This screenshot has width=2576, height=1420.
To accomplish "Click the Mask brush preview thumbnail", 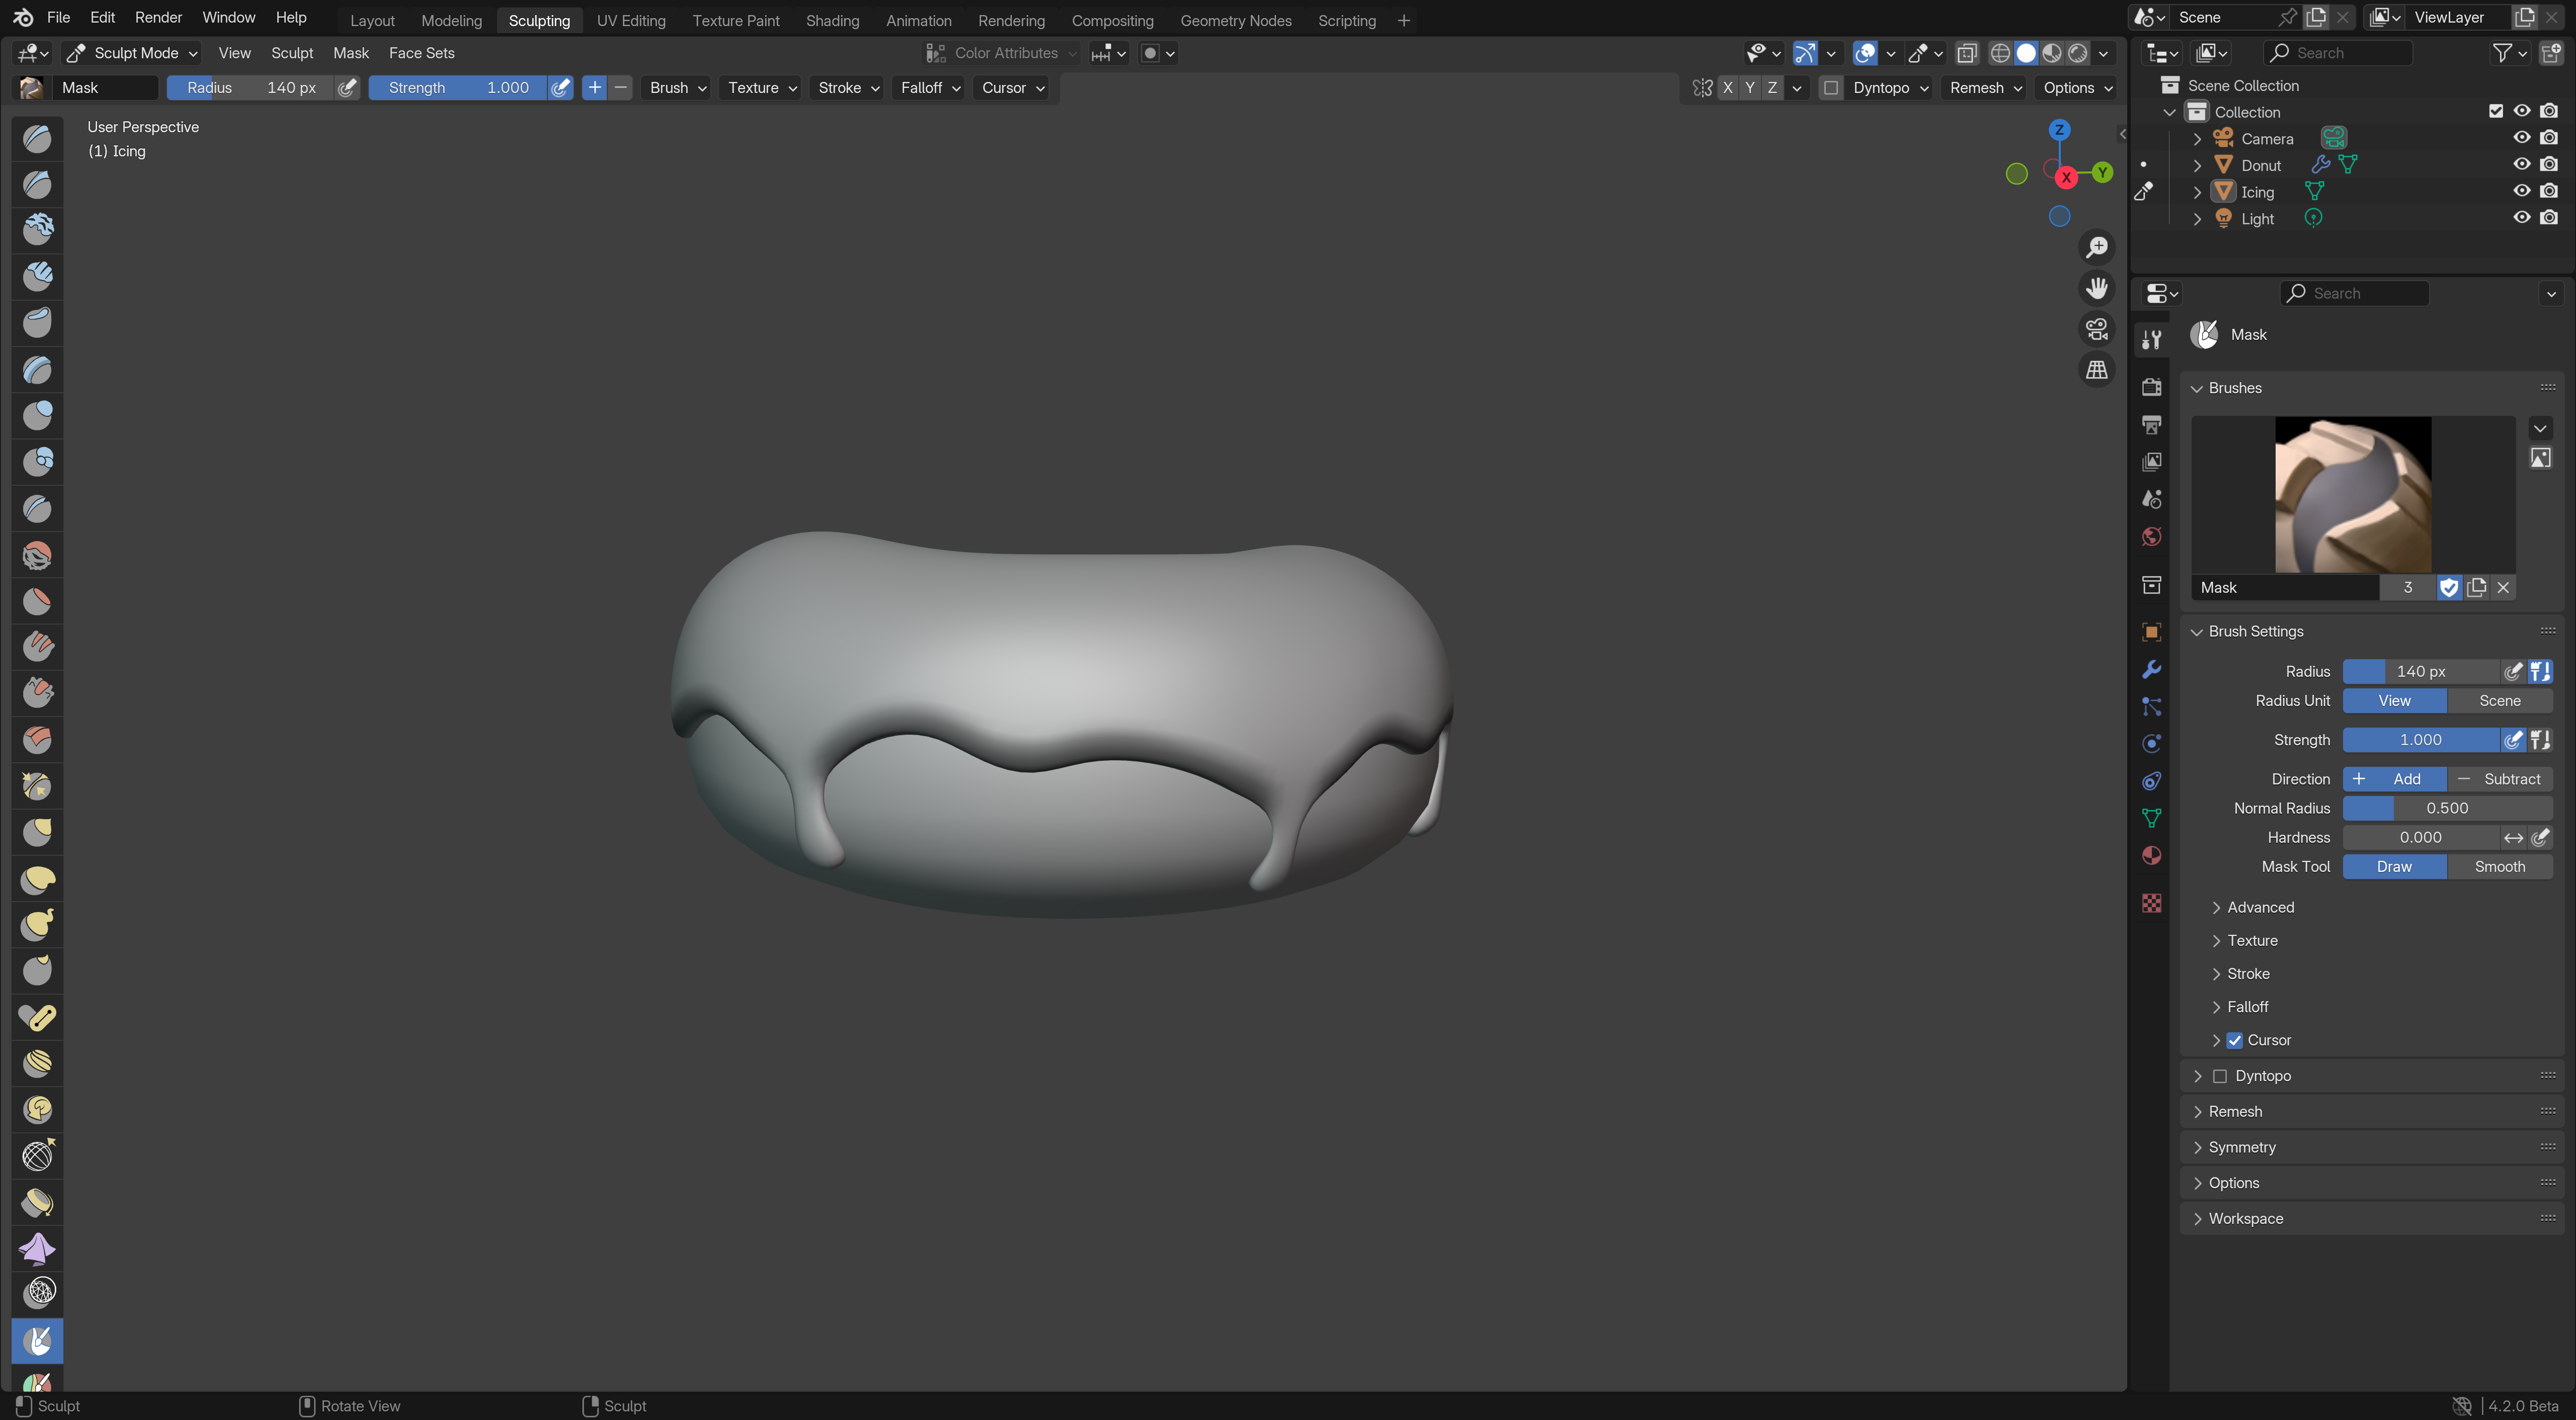I will coord(2352,496).
